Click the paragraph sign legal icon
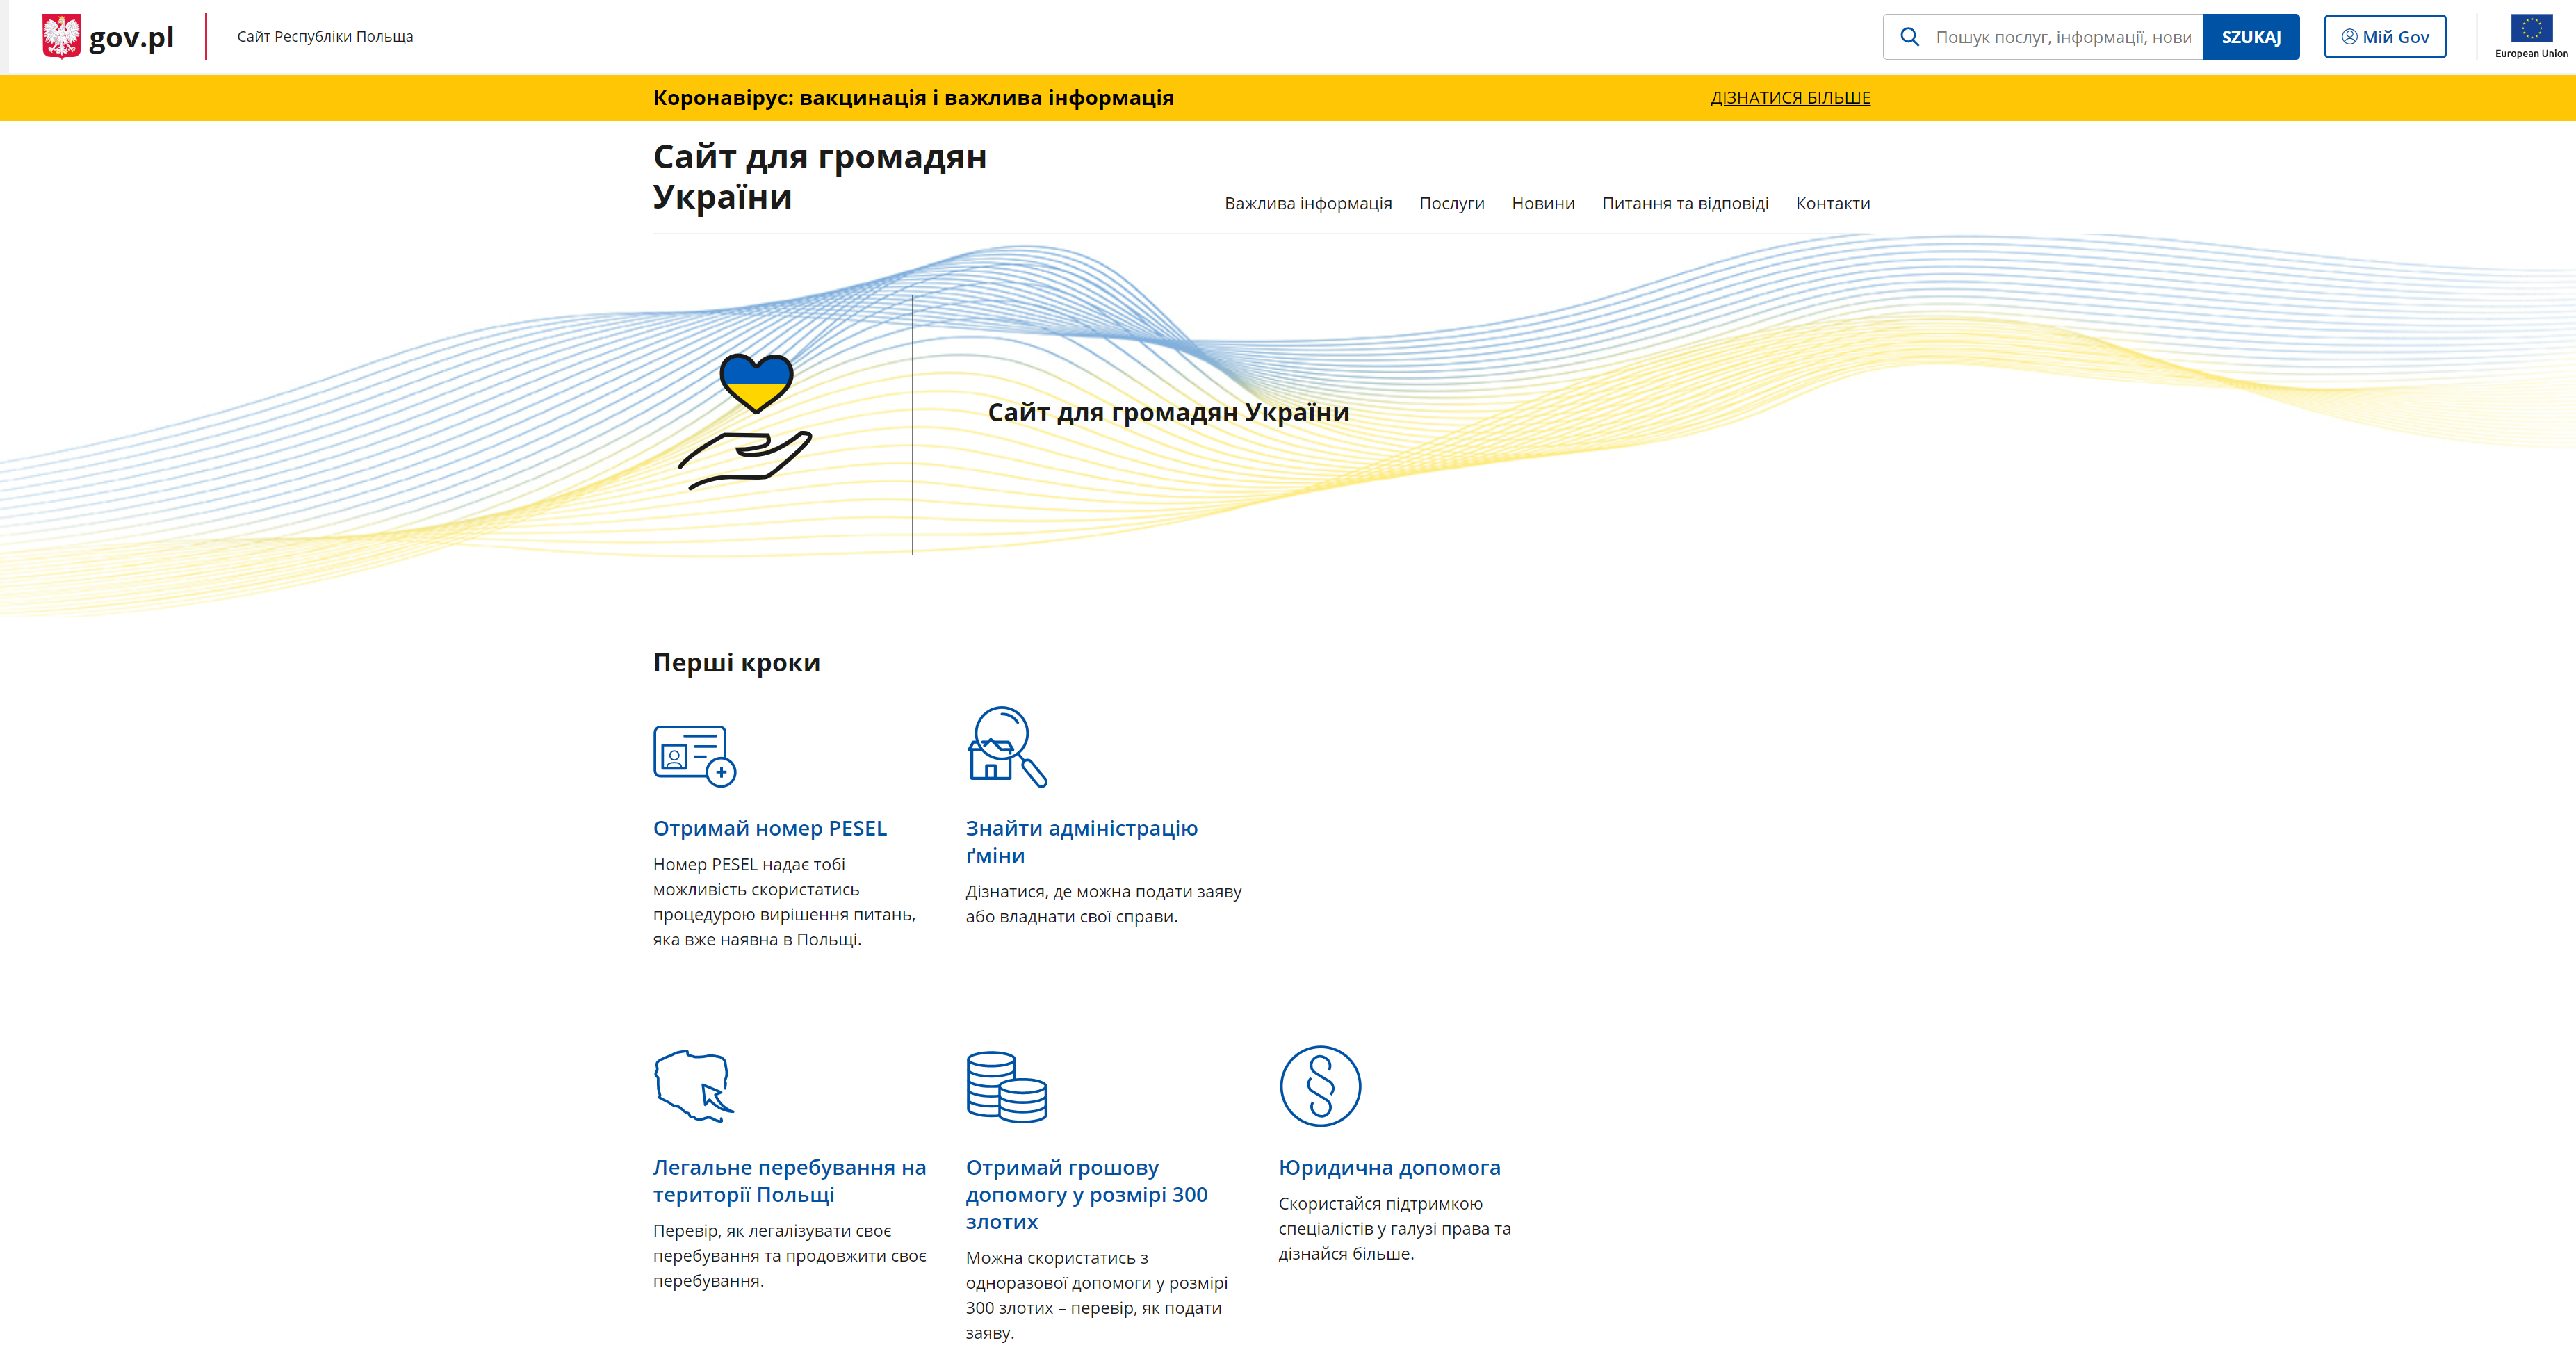2576x1352 pixels. [1320, 1086]
